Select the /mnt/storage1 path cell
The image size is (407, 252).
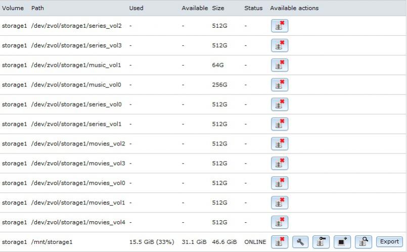(x=52, y=242)
